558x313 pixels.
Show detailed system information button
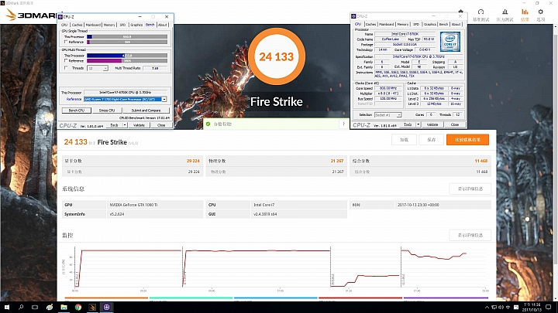coord(470,189)
